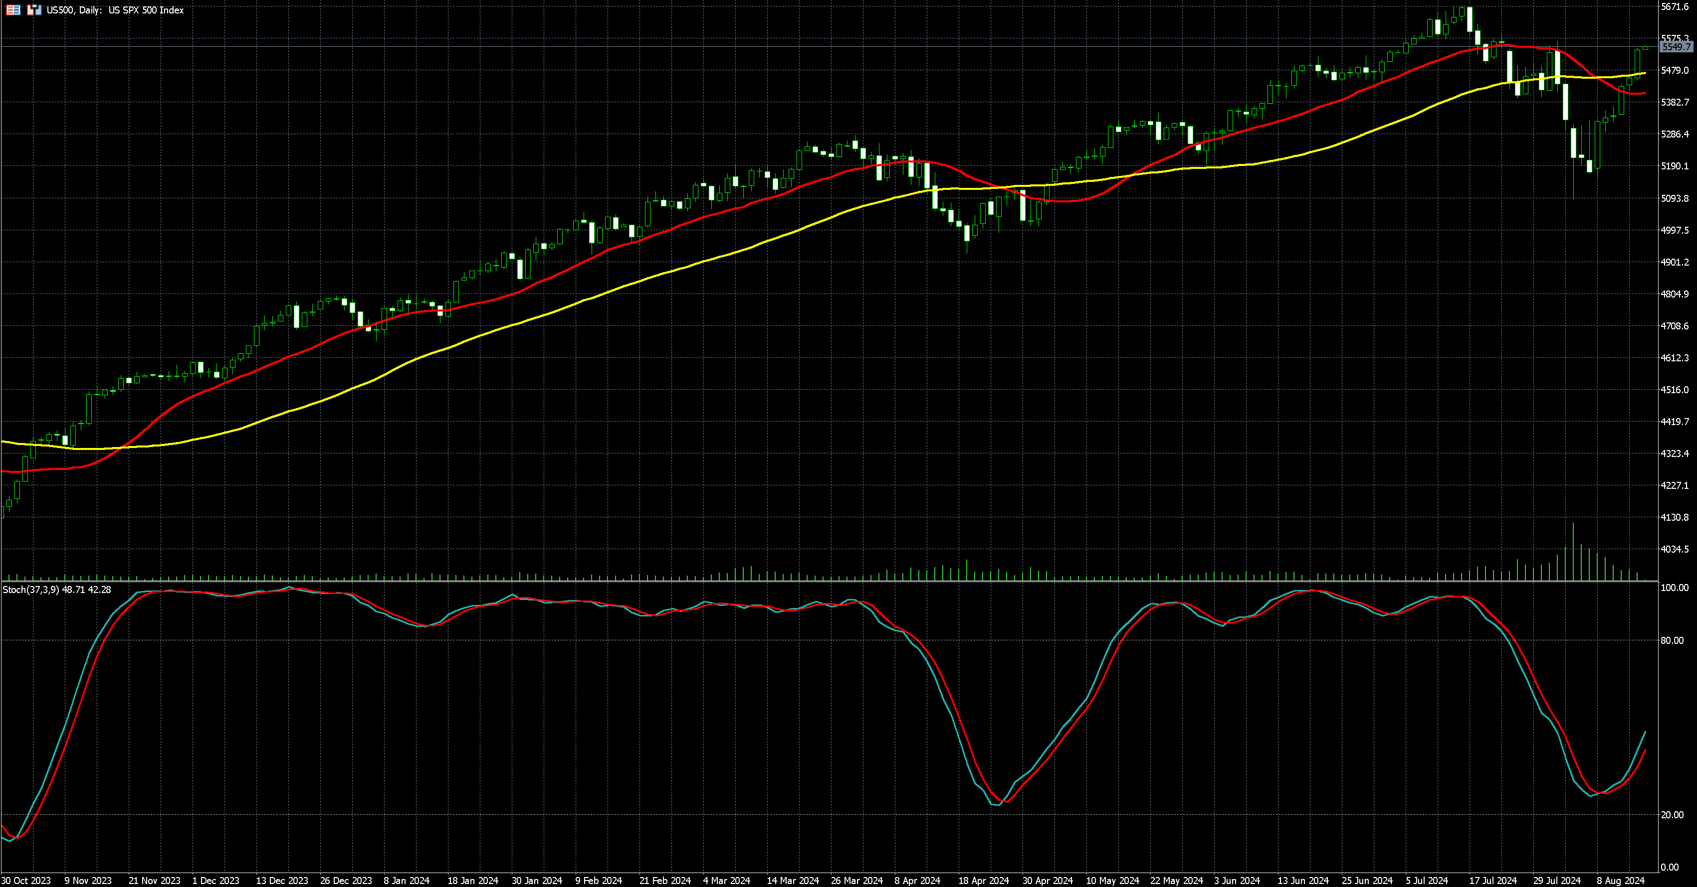Viewport: 1697px width, 887px height.
Task: Click the 4034.5 price scale label
Action: (1675, 550)
